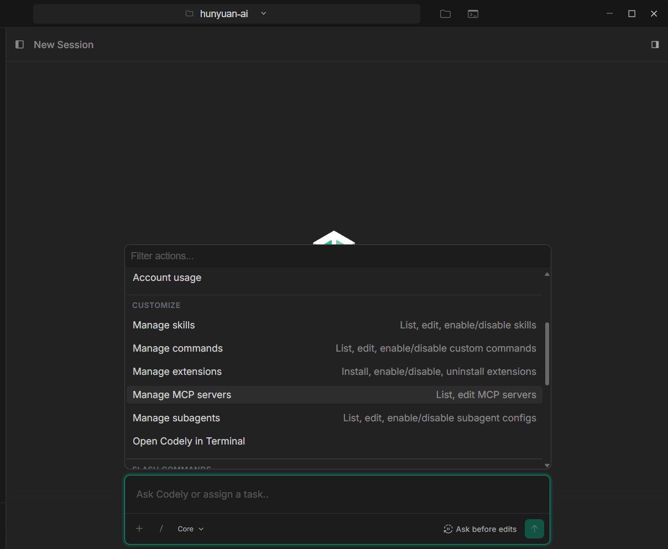Open the hunyuan-ai project dropdown
668x549 pixels.
pos(227,14)
